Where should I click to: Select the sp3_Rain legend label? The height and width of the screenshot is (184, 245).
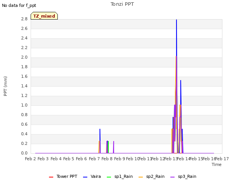coord(187,176)
